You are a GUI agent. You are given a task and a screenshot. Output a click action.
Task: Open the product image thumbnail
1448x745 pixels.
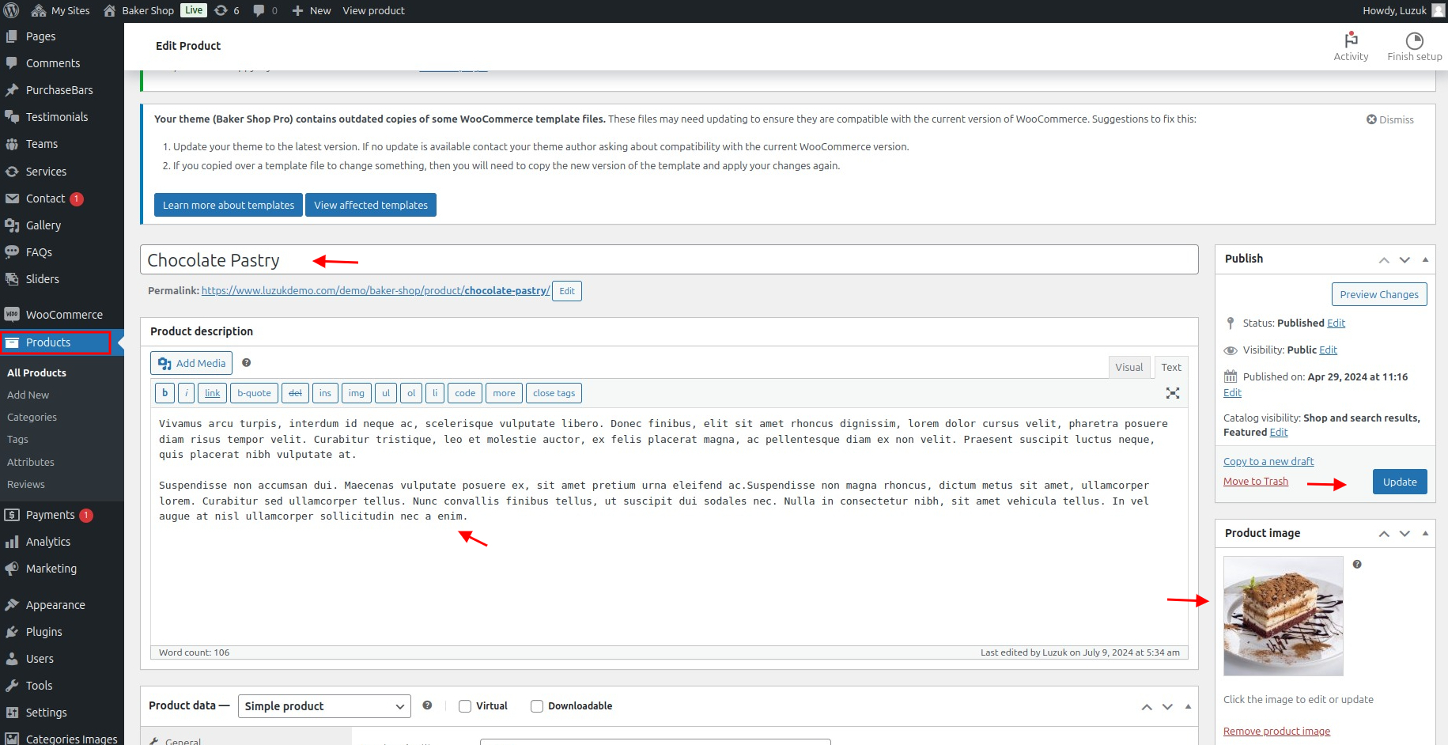coord(1283,616)
